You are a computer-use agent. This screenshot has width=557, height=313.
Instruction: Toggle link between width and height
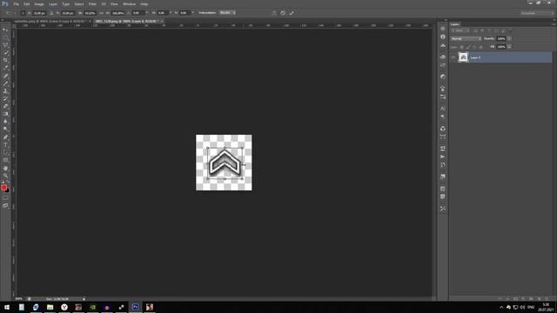[x=101, y=13]
